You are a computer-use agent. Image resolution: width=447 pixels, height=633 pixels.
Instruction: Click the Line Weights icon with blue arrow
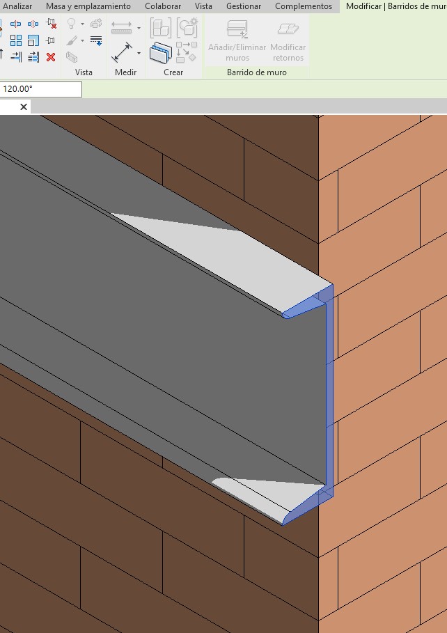pos(96,40)
